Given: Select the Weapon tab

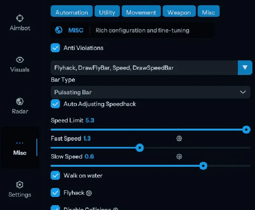Looking at the screenshot, I should (179, 12).
